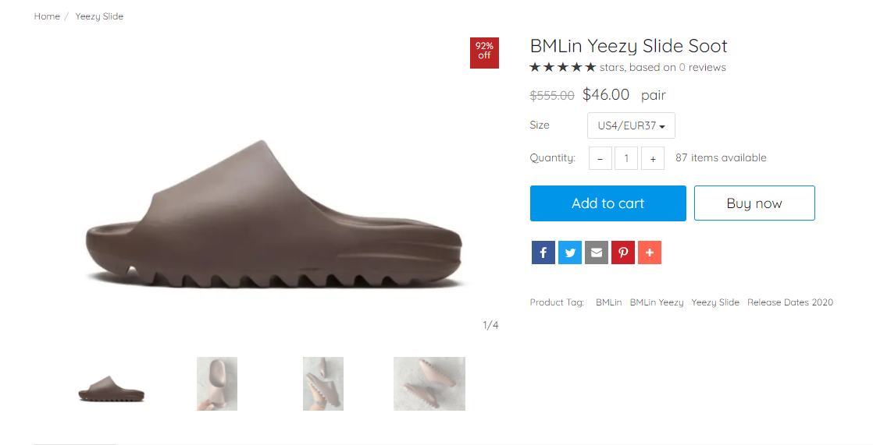The width and height of the screenshot is (873, 445).
Task: Share product on Facebook
Action: point(543,253)
